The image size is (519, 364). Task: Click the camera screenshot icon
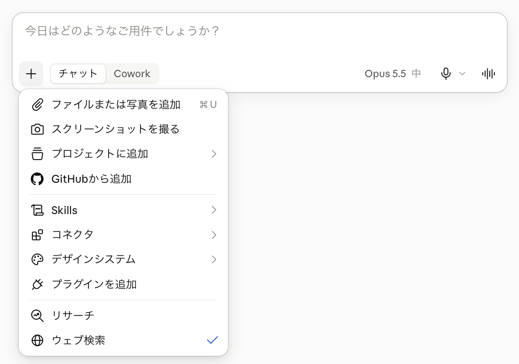point(37,129)
